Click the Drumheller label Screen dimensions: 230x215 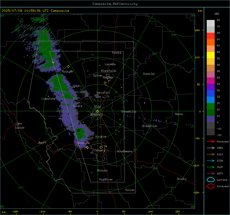tap(150, 126)
